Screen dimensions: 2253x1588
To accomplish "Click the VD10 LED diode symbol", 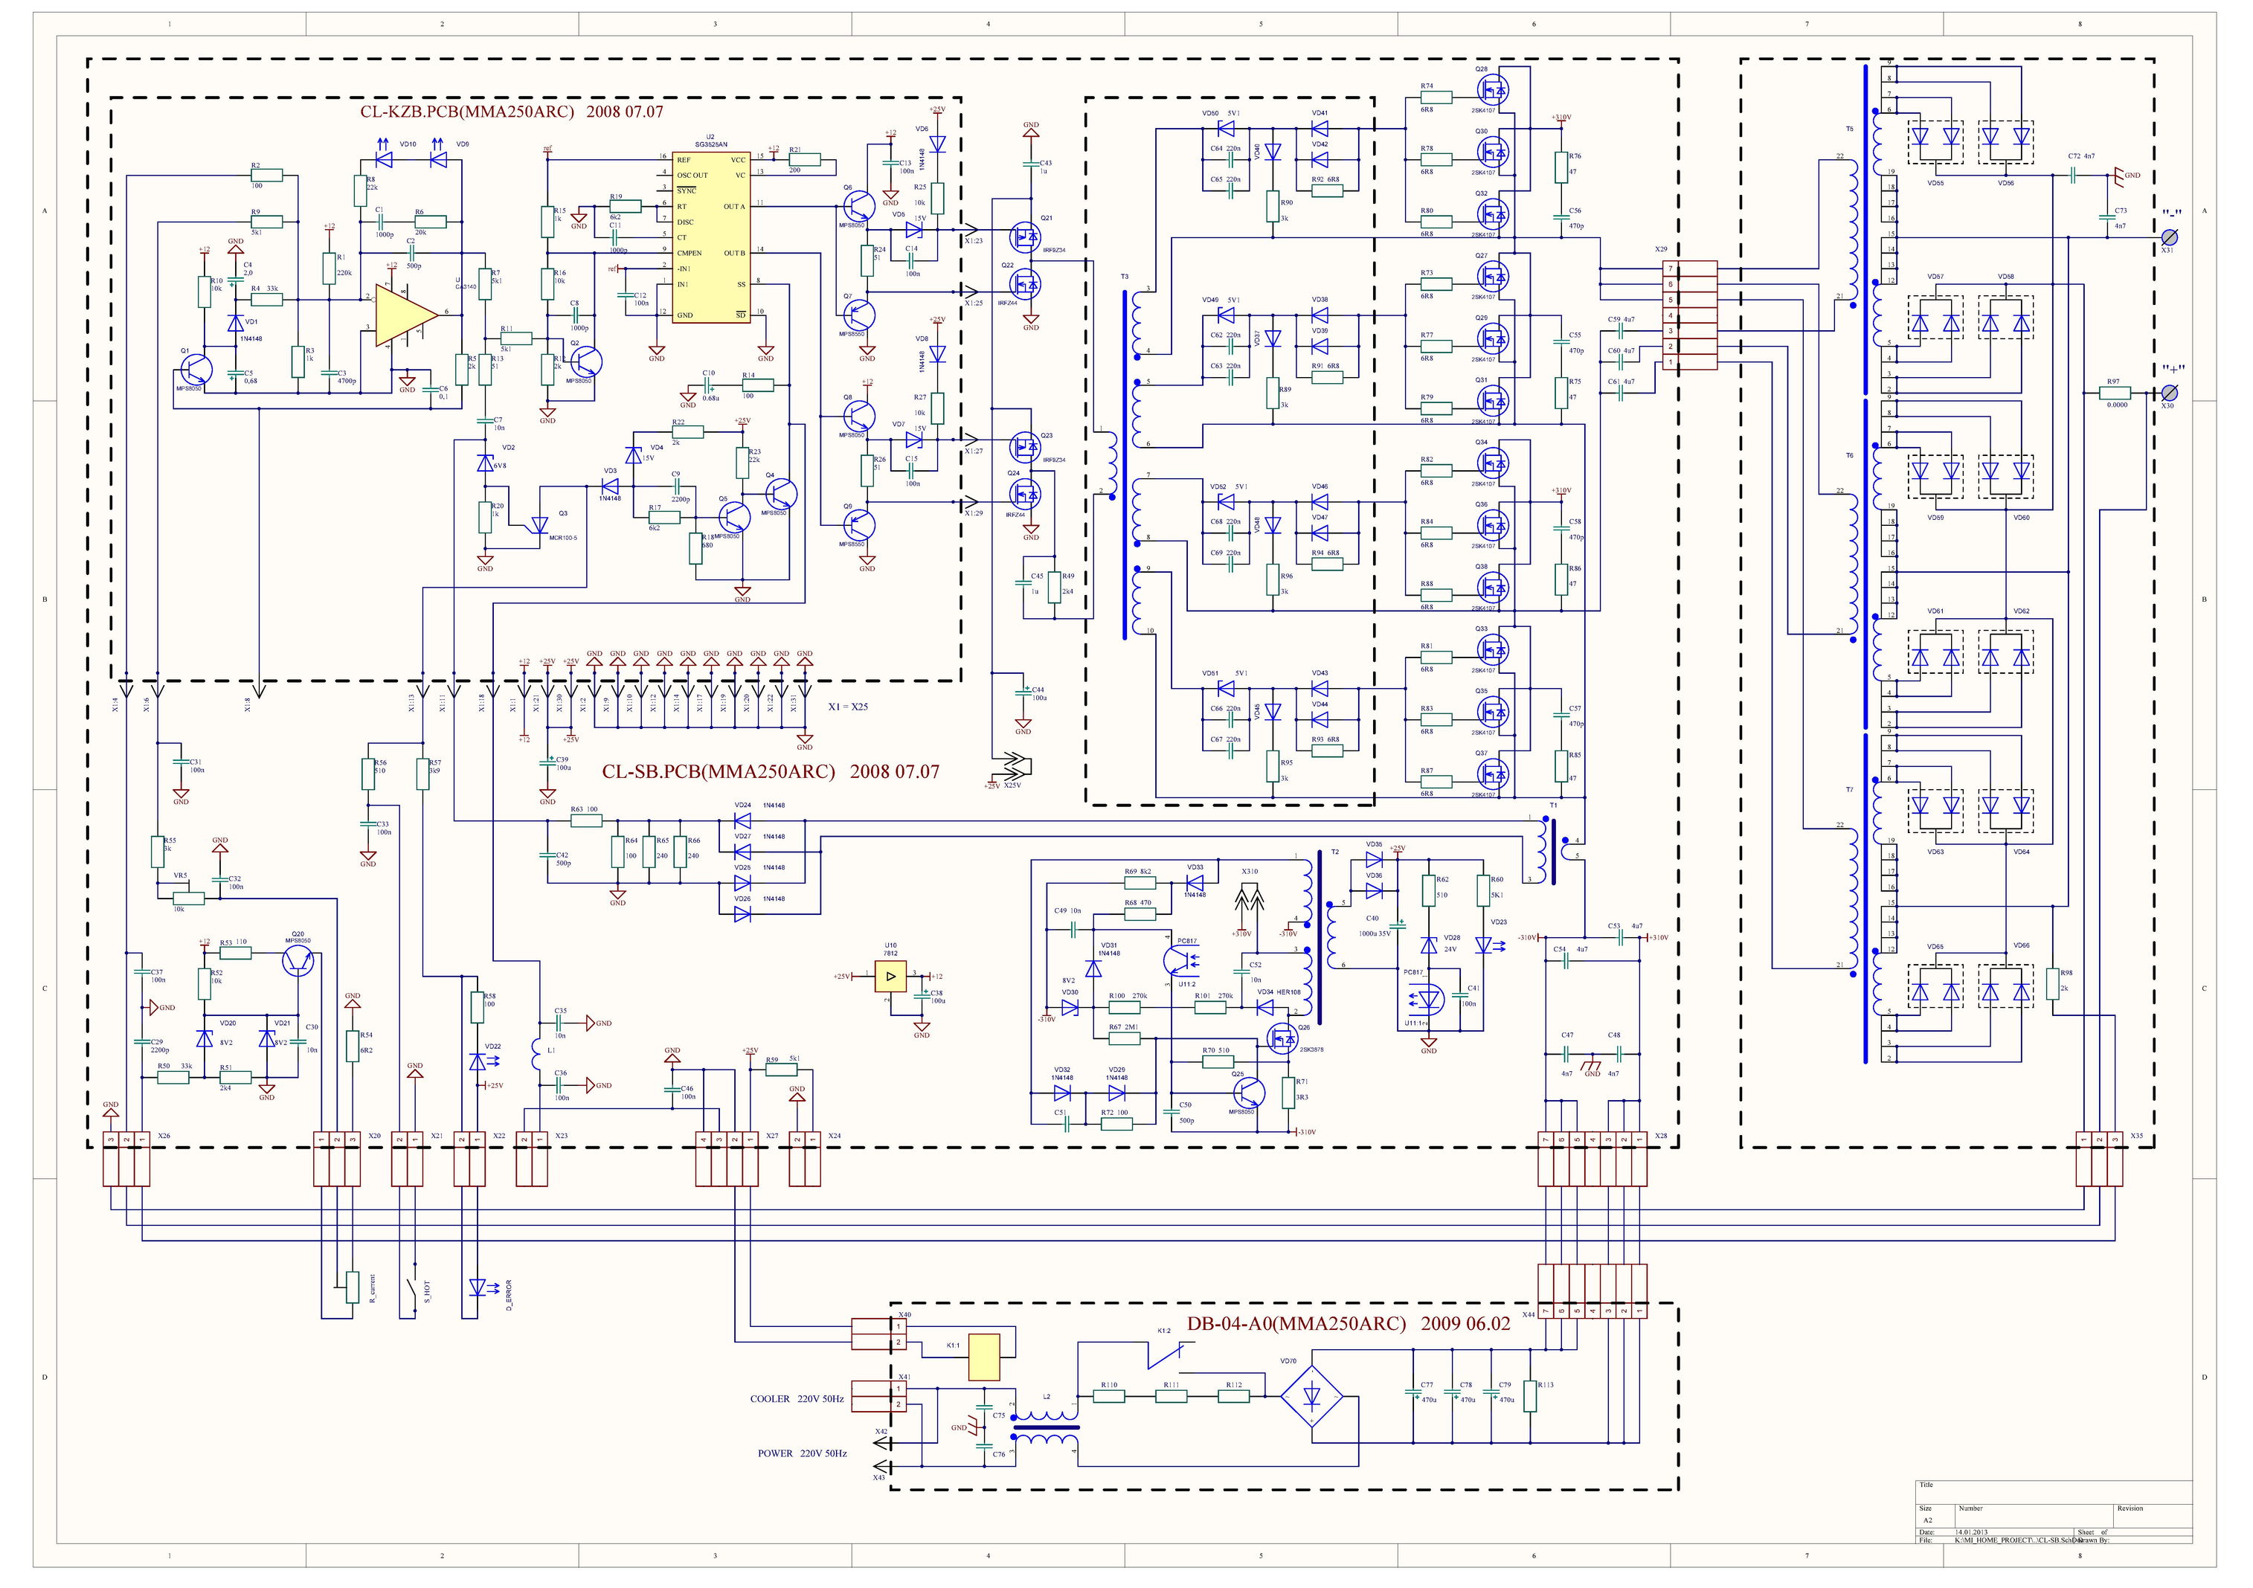I will [384, 154].
